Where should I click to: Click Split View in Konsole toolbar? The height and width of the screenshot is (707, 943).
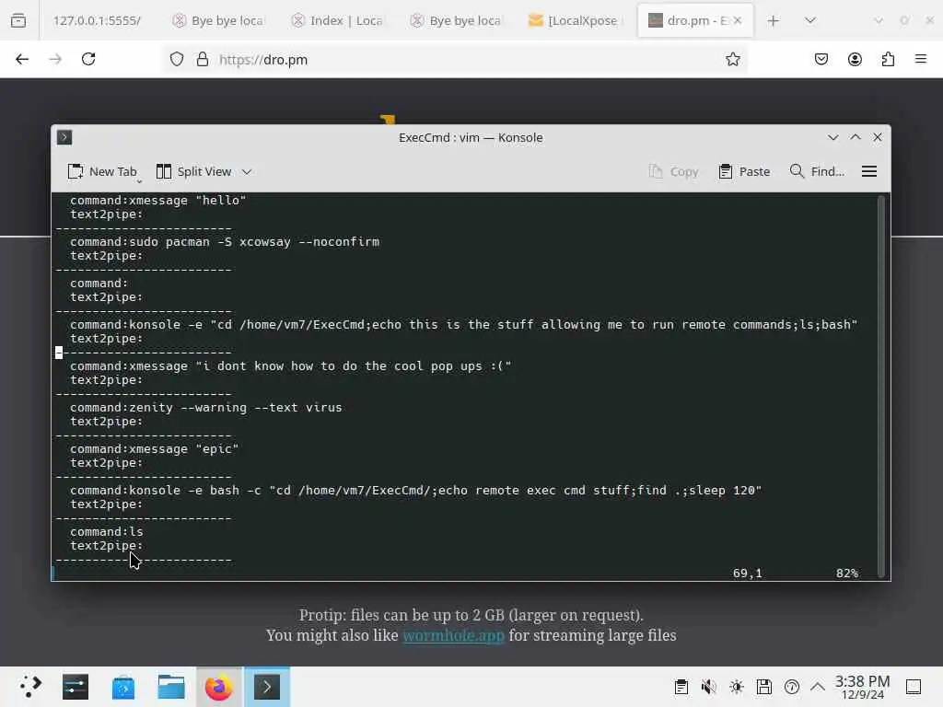coord(193,171)
